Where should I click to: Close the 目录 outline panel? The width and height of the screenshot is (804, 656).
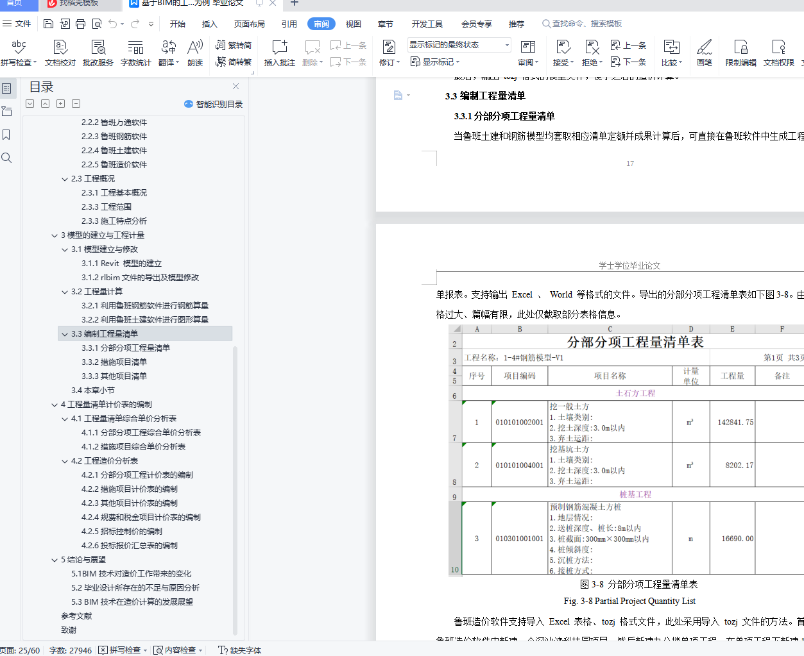coord(235,87)
